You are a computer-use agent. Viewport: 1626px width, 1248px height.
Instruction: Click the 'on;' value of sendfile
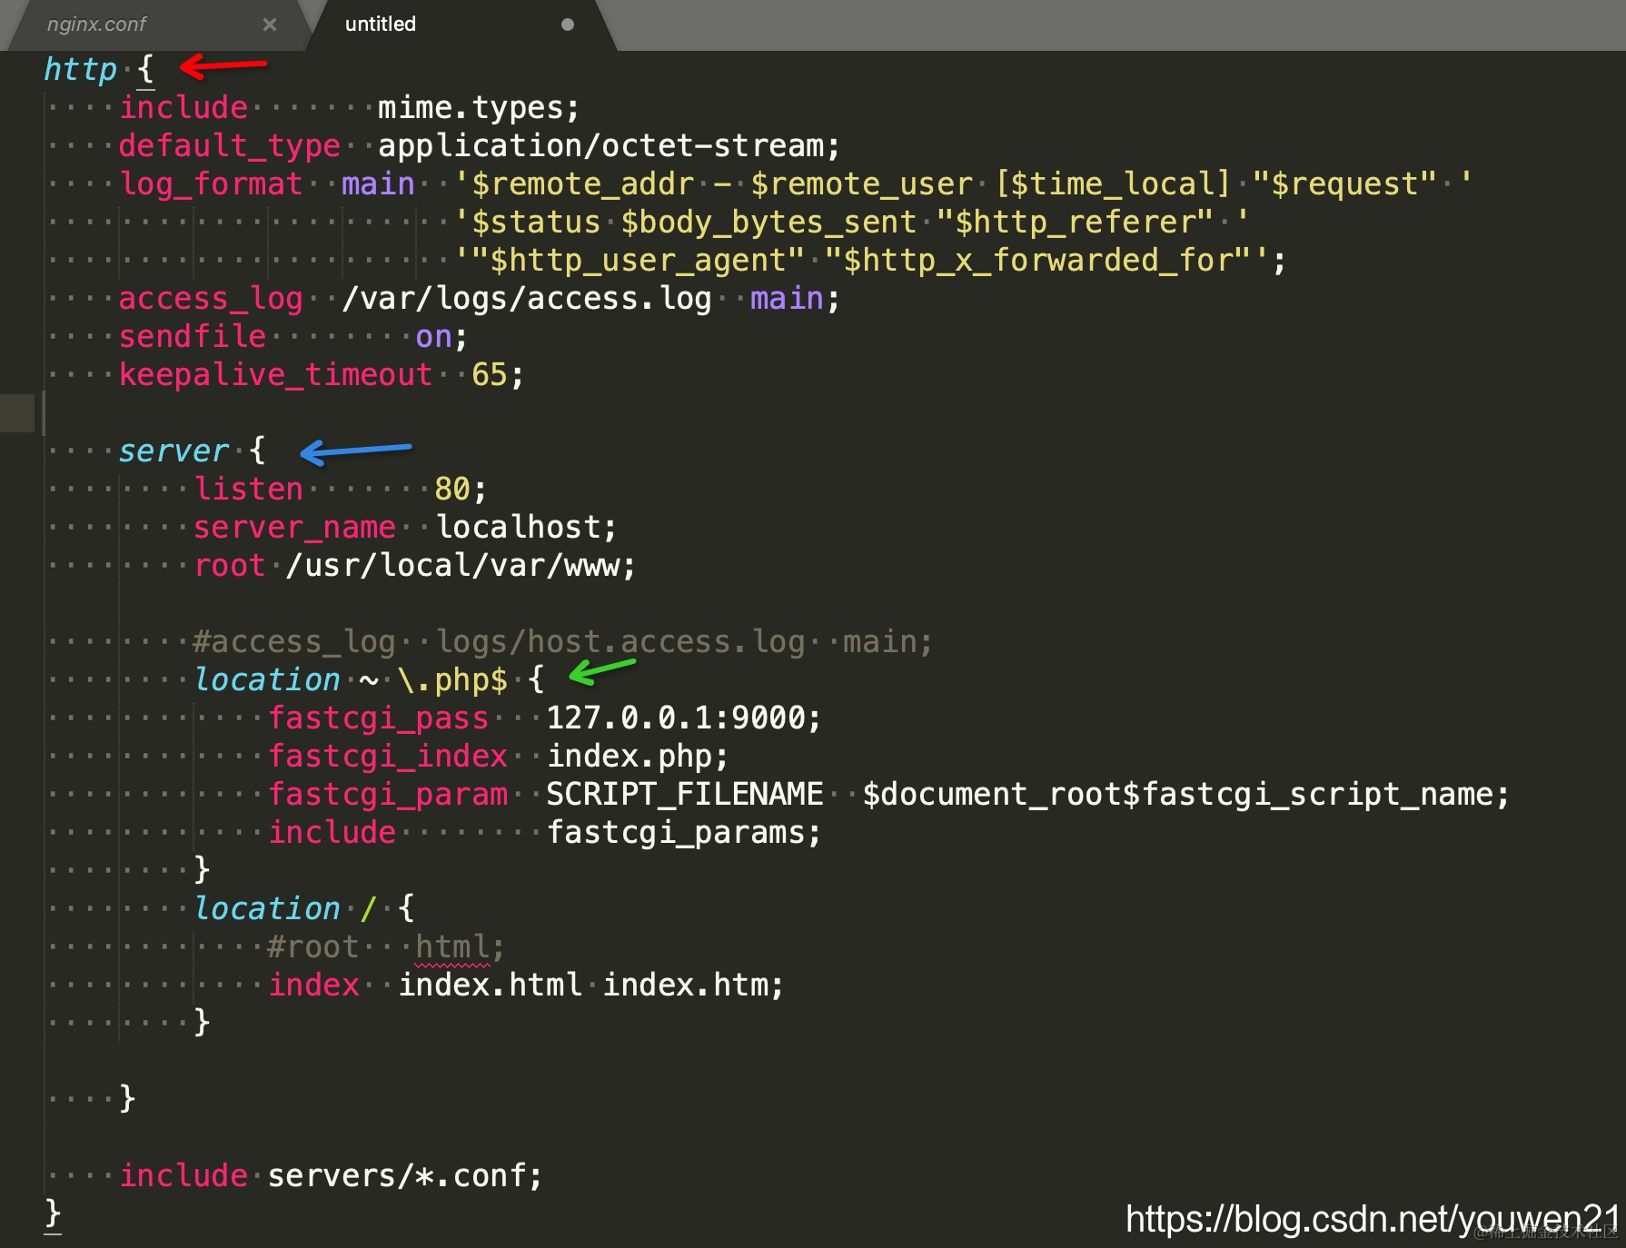pos(441,337)
